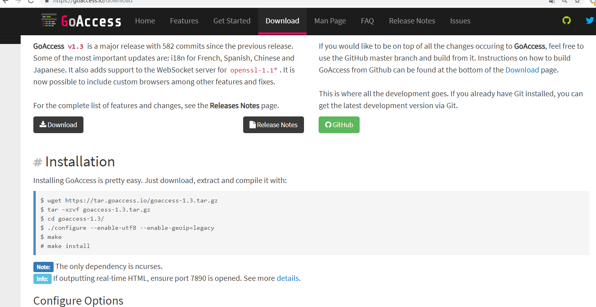
Task: Click the hash anchor beside Installation heading
Action: 38,162
